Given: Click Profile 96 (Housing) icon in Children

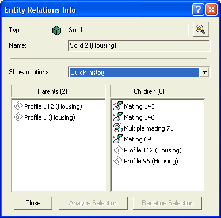Looking at the screenshot, I should click(118, 160).
